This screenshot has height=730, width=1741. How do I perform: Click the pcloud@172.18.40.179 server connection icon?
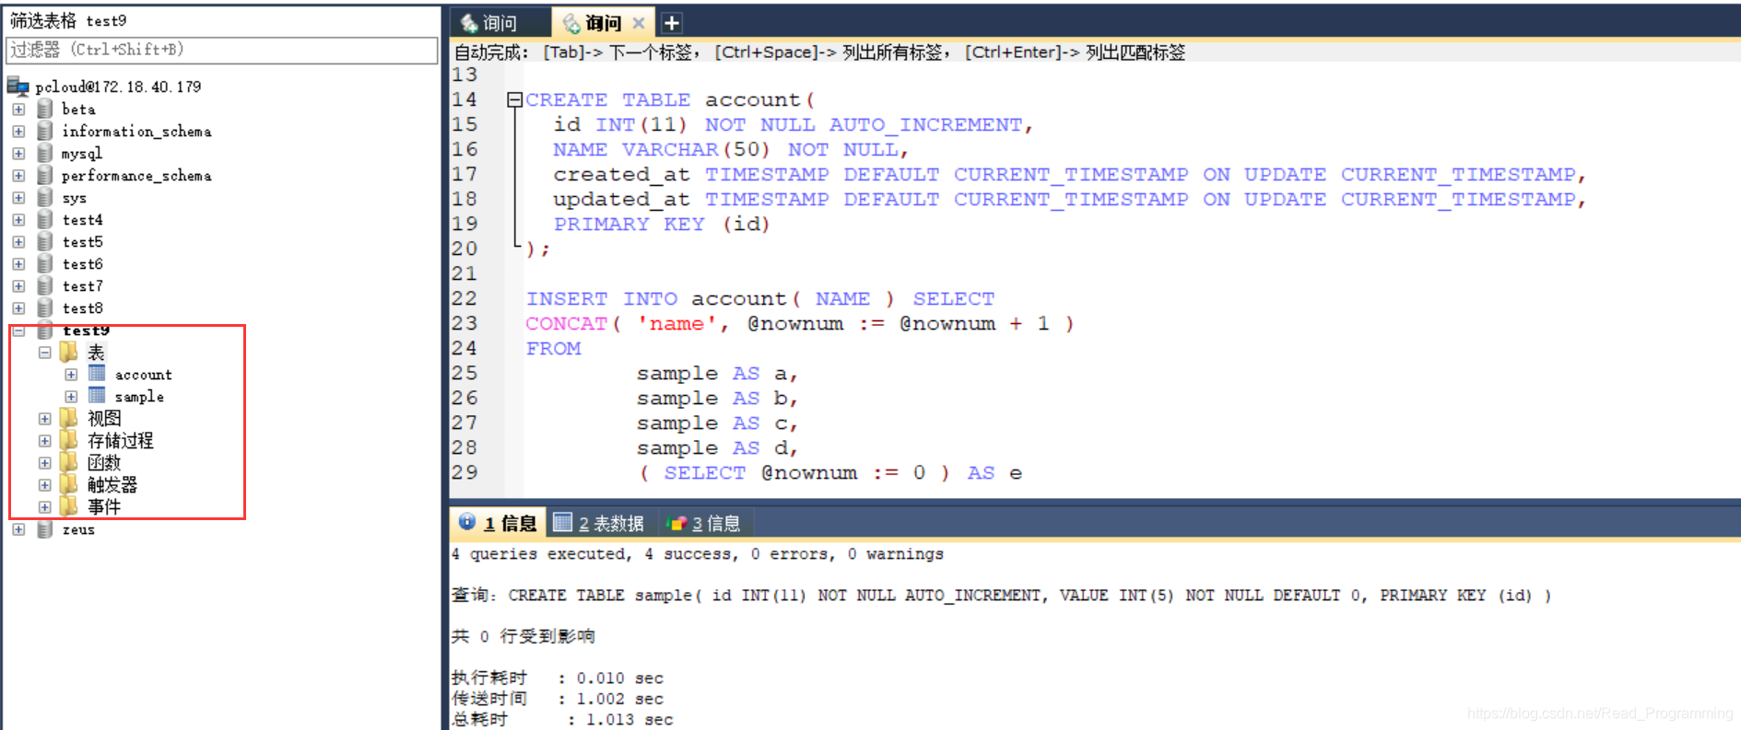[18, 87]
